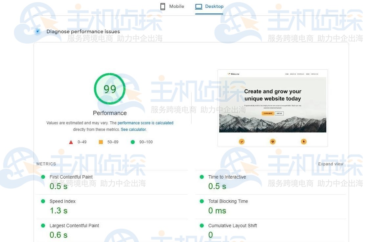Click the red triangle in the score legend

pyautogui.click(x=71, y=142)
